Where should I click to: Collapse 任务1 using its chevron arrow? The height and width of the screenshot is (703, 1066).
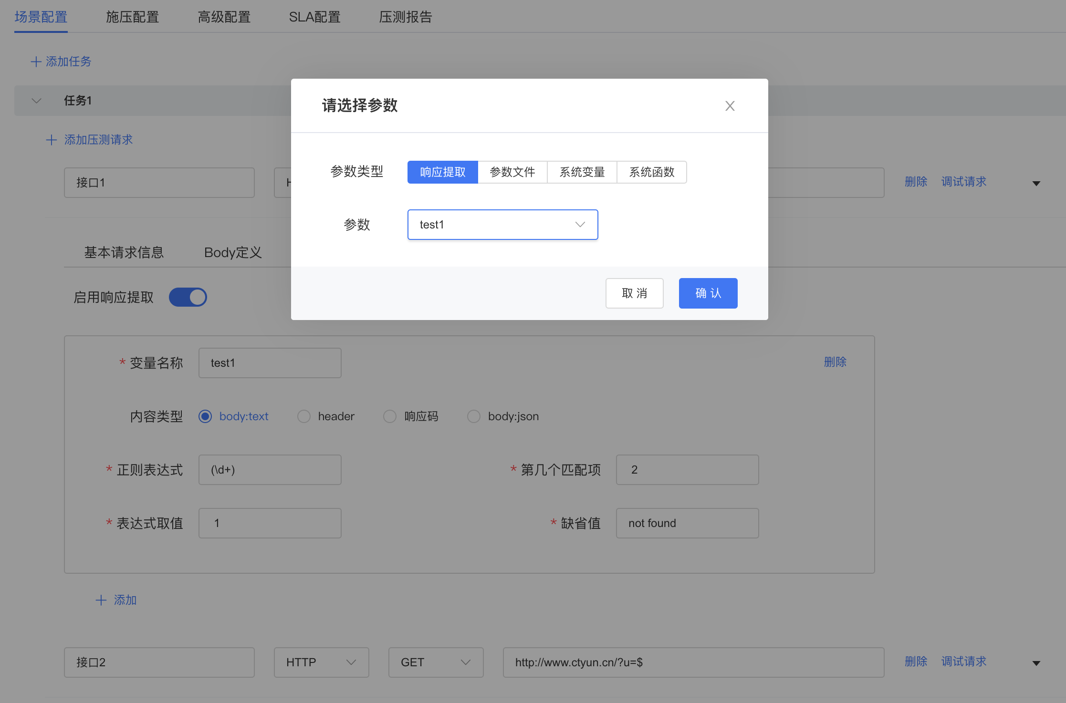(x=36, y=101)
